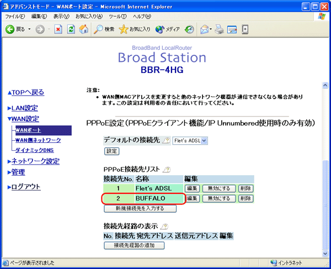Click the History clock icon

[189, 29]
